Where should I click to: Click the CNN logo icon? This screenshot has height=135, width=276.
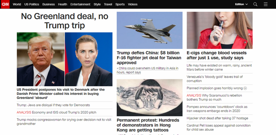[5, 4]
